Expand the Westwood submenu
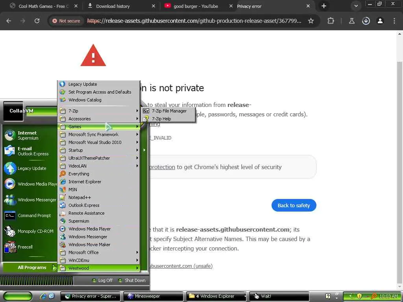Image resolution: width=403 pixels, height=302 pixels. (x=99, y=268)
